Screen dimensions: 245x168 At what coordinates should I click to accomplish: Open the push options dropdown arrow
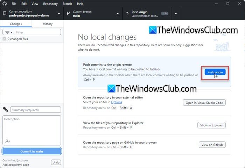click(x=176, y=14)
